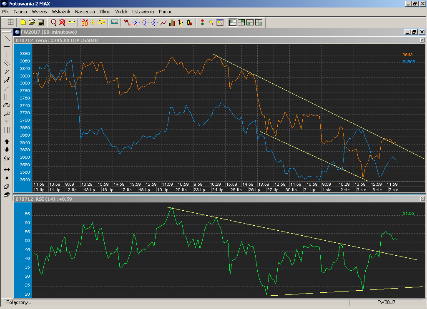Open the Ustawienia menu
This screenshot has height=309, width=427.
point(143,12)
